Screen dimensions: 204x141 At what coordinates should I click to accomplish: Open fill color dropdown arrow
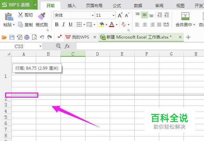106,25
